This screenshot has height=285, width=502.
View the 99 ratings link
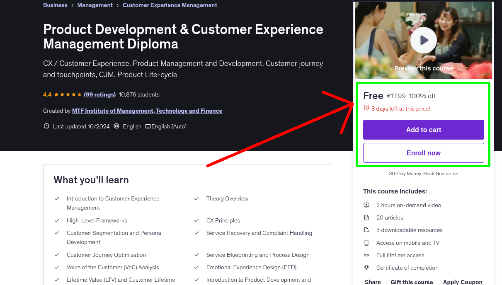99,94
